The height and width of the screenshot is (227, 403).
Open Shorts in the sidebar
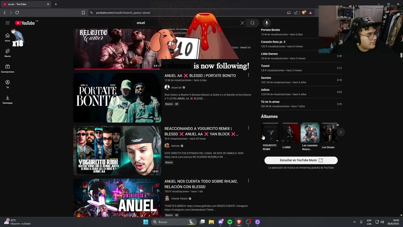point(8,53)
